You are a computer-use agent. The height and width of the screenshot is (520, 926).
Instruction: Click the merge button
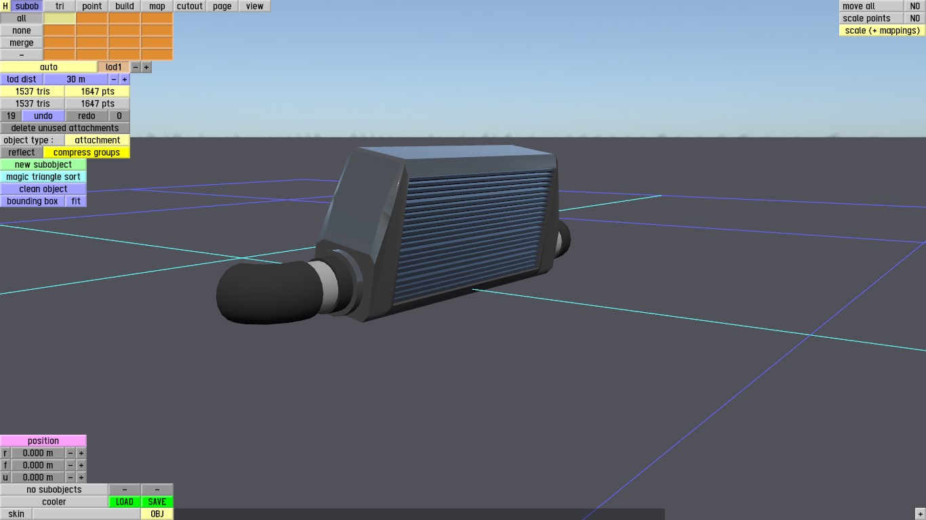pos(22,43)
